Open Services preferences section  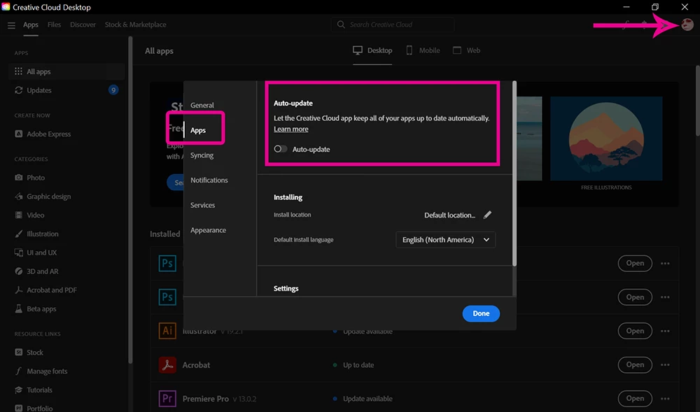tap(203, 205)
